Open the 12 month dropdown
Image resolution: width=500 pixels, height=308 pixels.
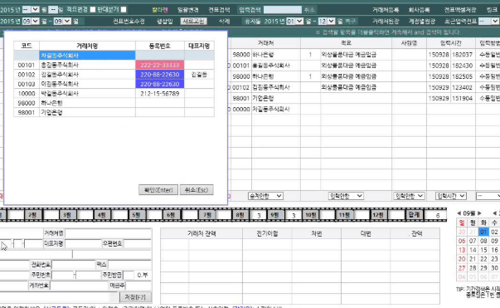[x=327, y=22]
